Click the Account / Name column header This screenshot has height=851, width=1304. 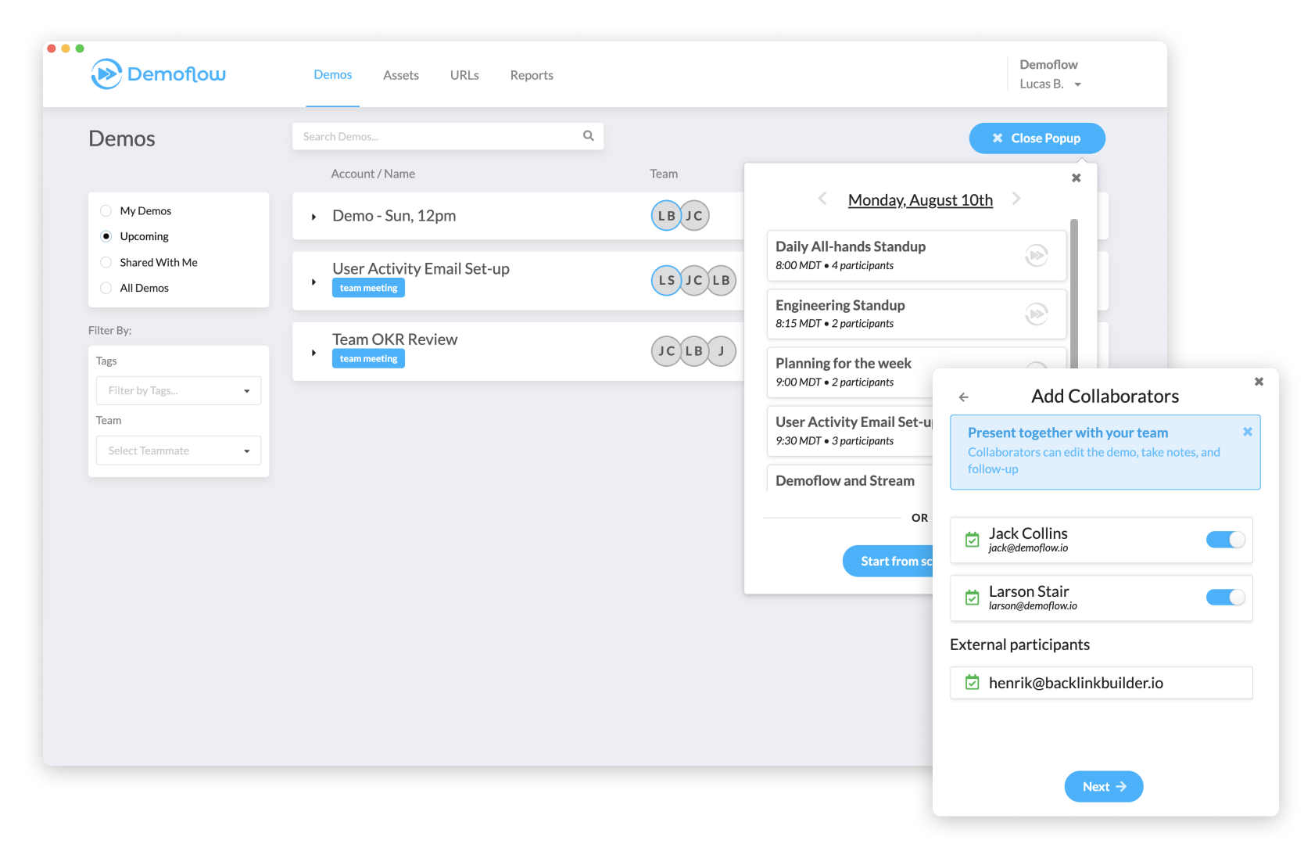point(373,174)
